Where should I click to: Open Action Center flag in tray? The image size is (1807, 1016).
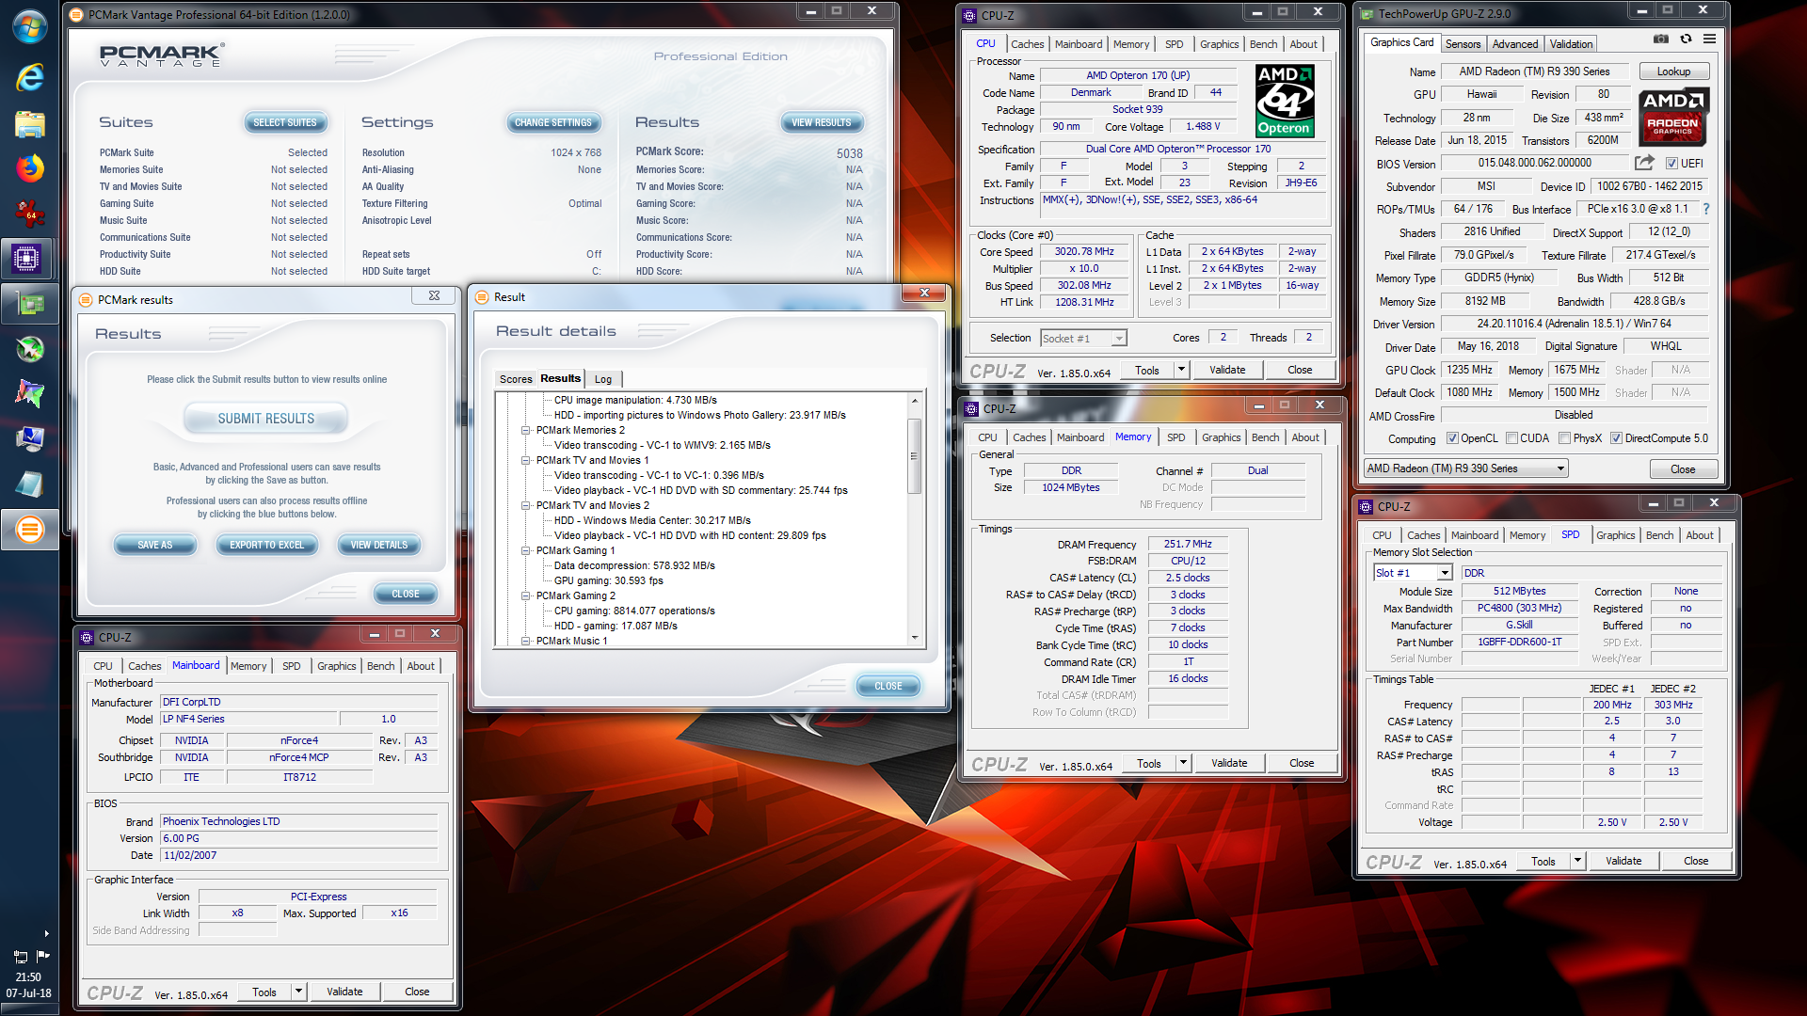coord(42,956)
